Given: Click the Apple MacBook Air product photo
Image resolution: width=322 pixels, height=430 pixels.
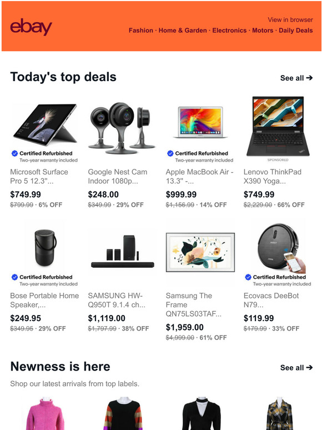Looking at the screenshot, I should pos(200,122).
